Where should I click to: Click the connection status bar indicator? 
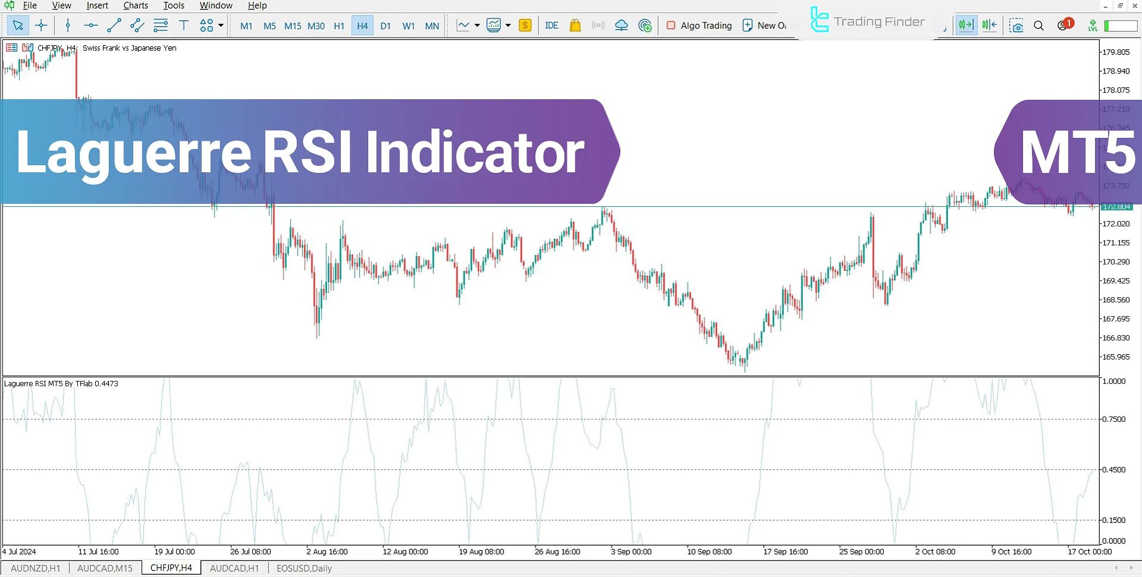coord(1121,26)
